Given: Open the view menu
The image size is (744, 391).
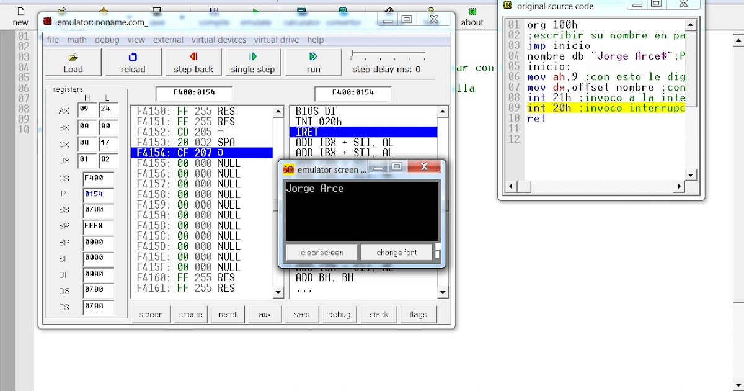Looking at the screenshot, I should (x=136, y=40).
